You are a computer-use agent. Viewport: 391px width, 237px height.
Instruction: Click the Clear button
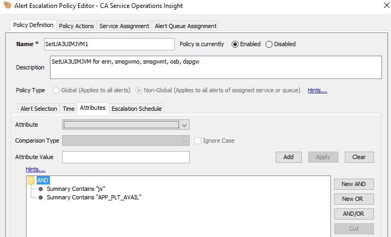pyautogui.click(x=359, y=157)
